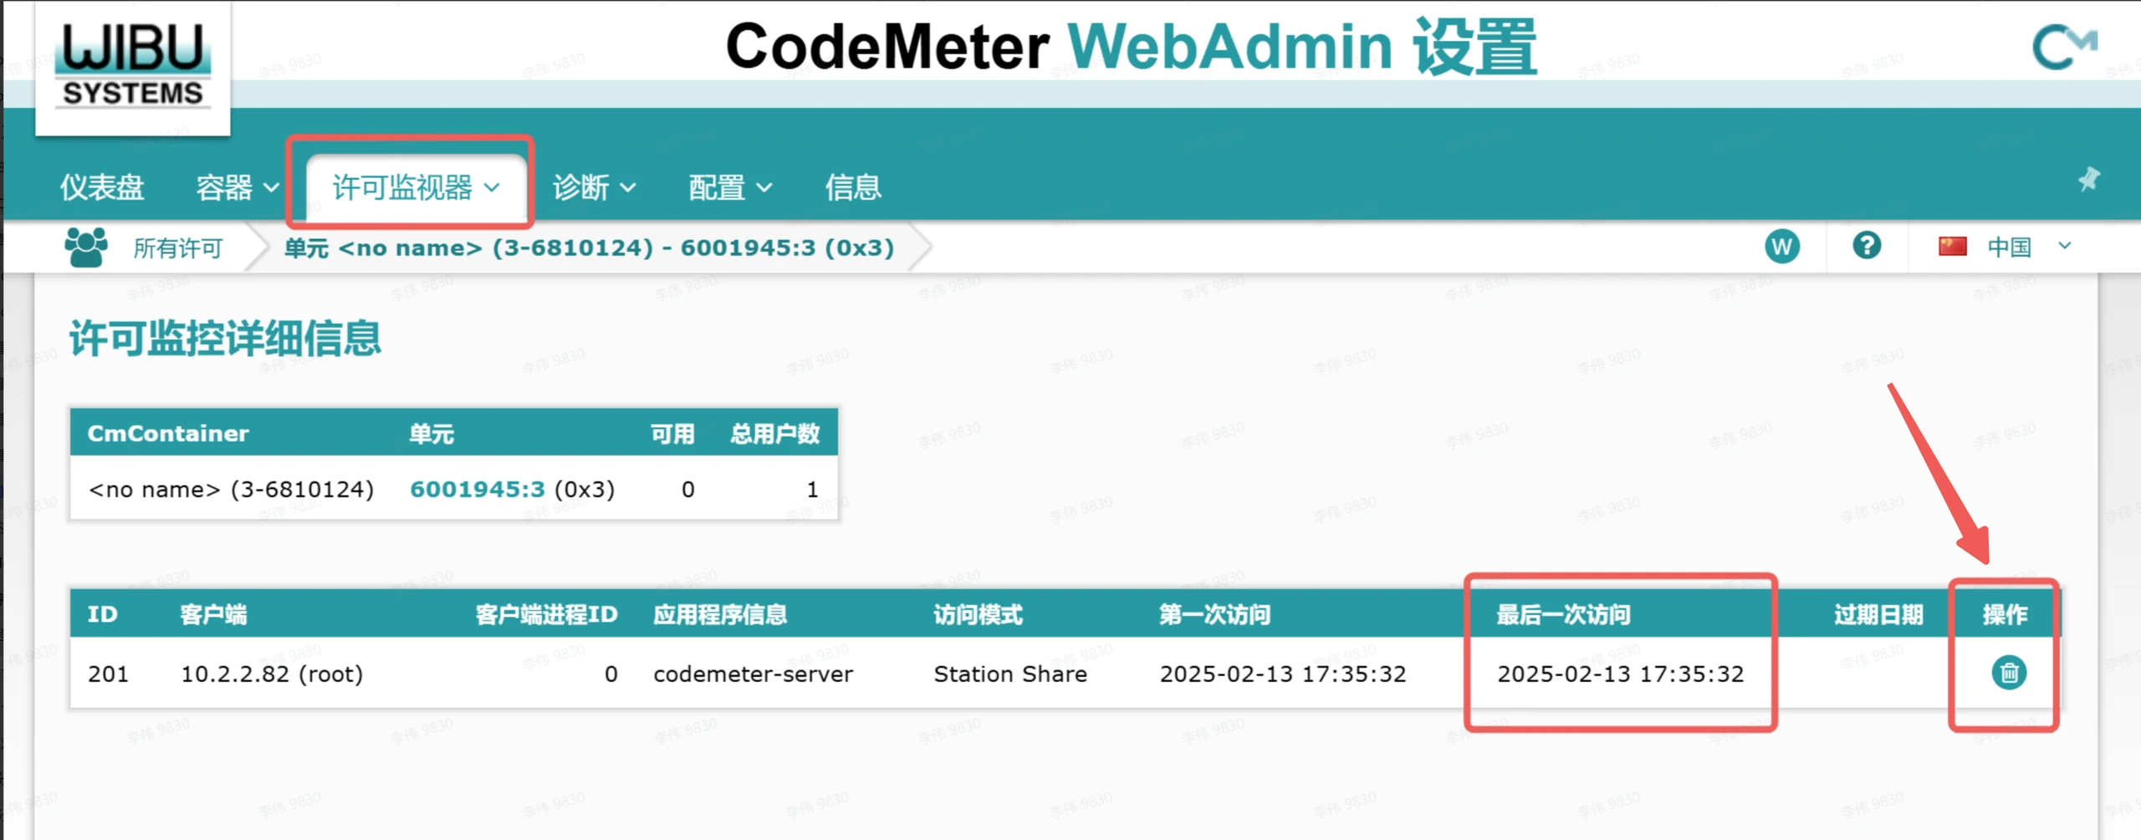Click the ID value 201
Image resolution: width=2141 pixels, height=840 pixels.
108,674
